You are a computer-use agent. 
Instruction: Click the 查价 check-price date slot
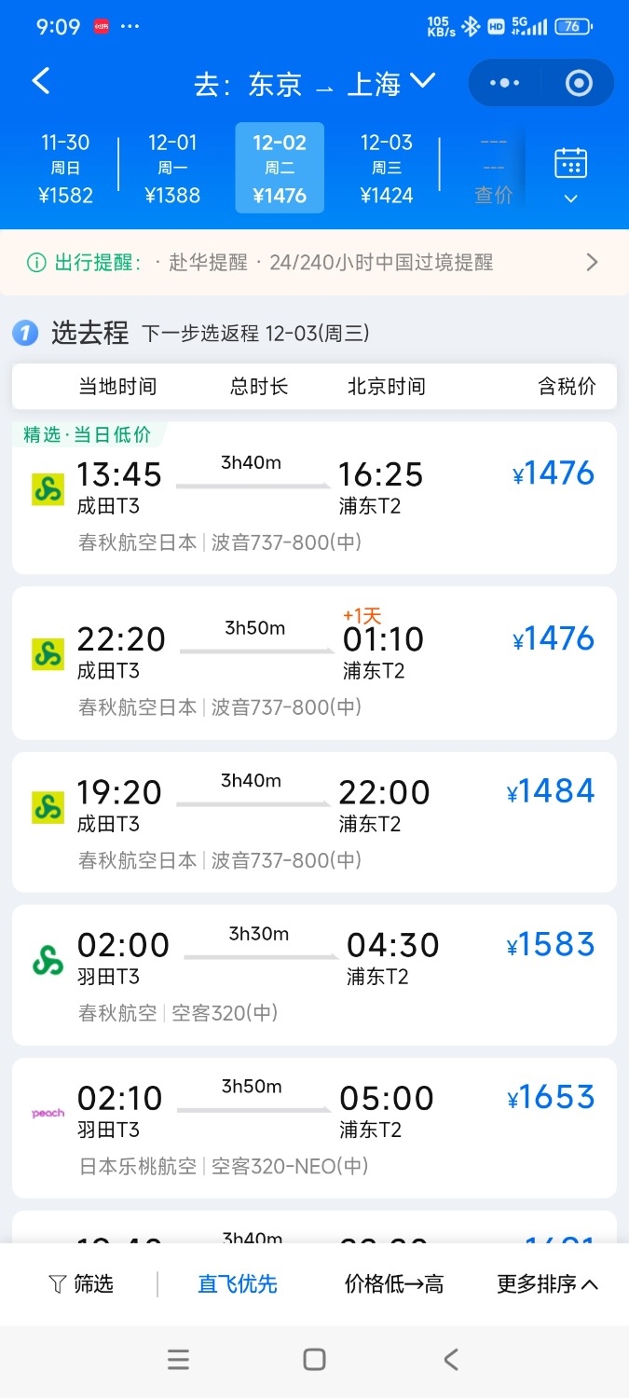[492, 168]
